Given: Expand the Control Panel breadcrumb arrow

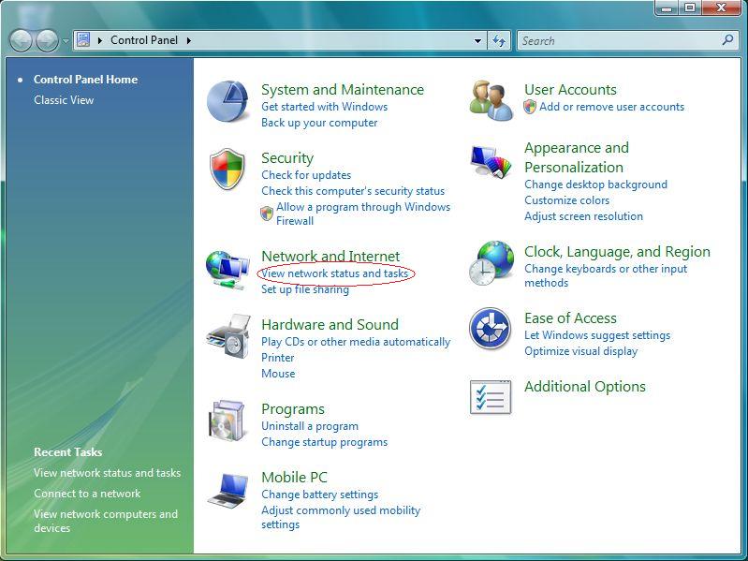Looking at the screenshot, I should point(189,41).
